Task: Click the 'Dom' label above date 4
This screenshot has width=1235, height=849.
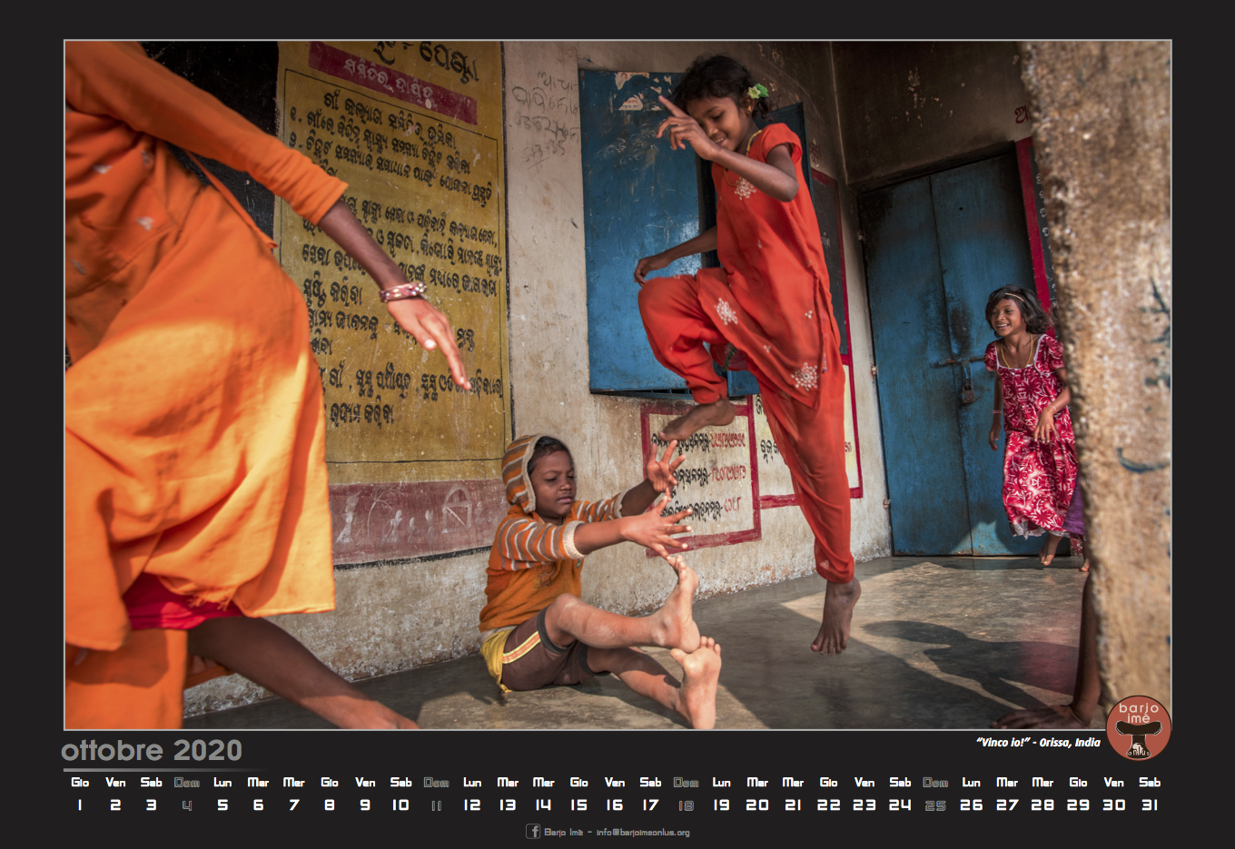Action: tap(187, 782)
